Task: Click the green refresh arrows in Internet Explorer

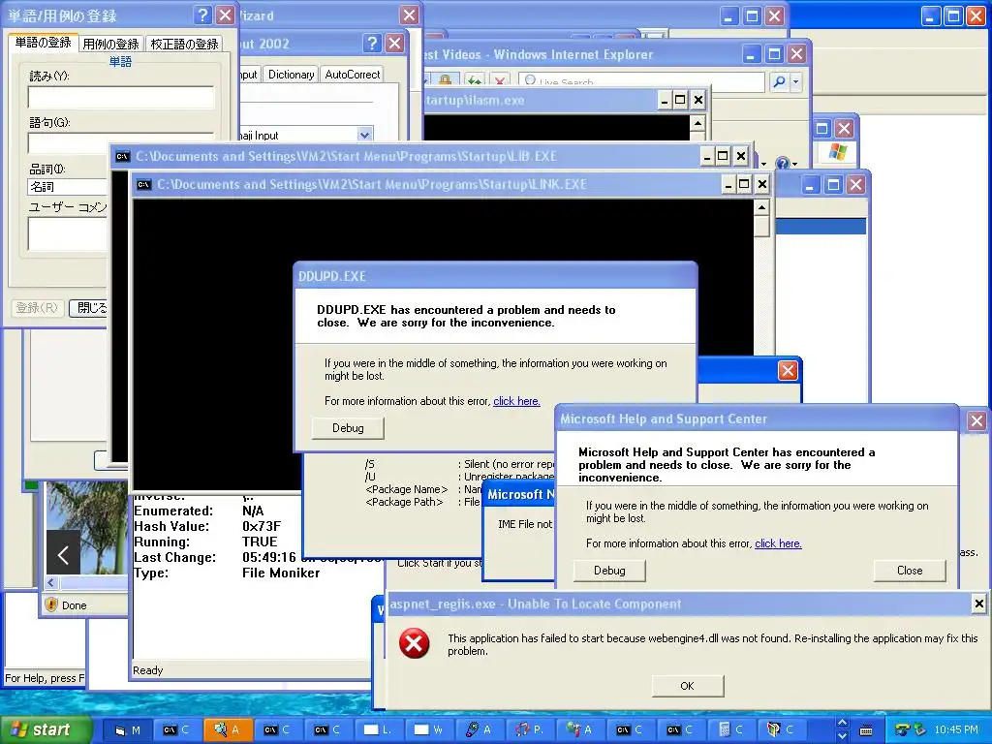Action: click(474, 80)
